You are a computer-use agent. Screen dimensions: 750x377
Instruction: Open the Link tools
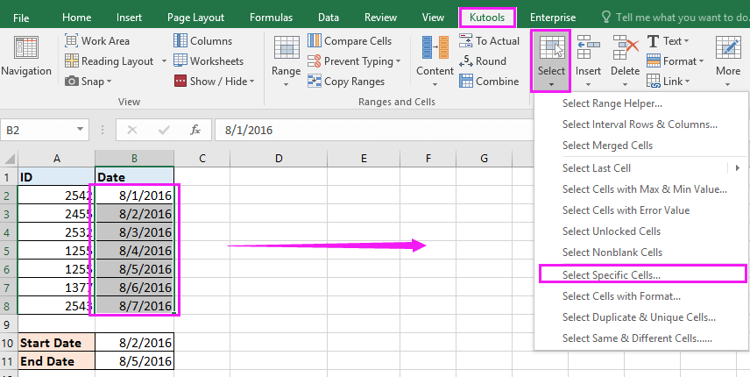668,82
